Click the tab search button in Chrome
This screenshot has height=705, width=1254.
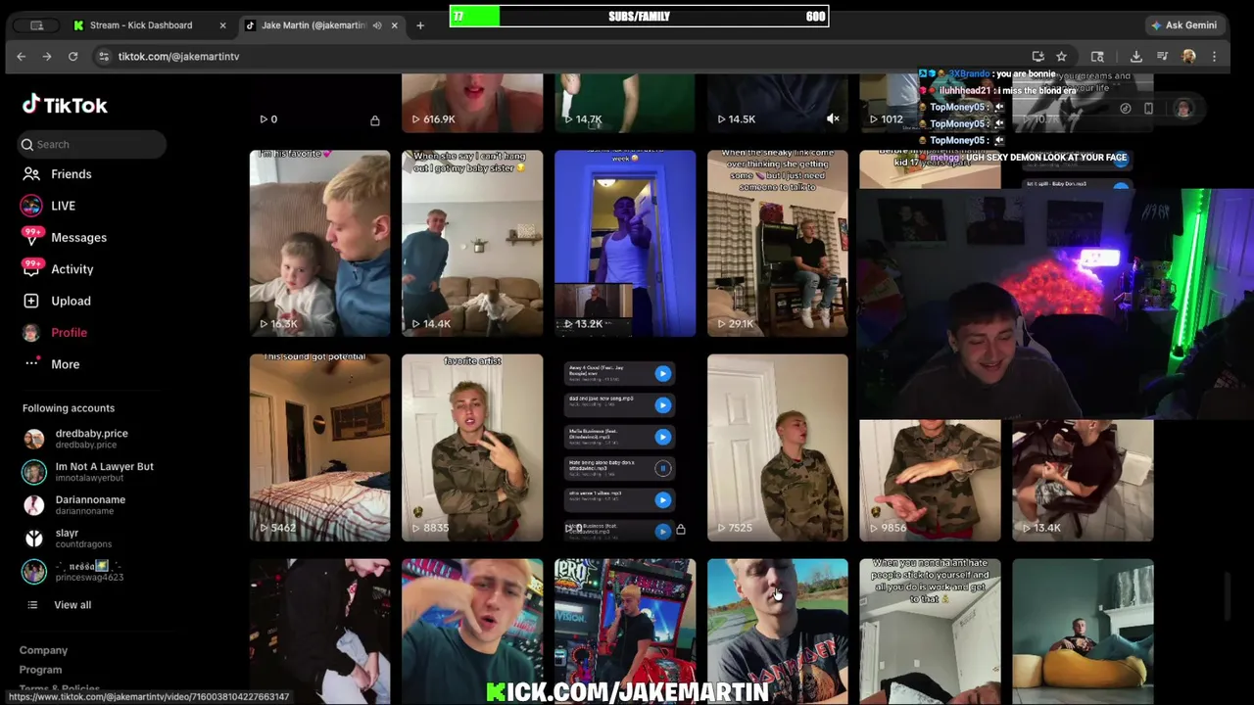(x=36, y=25)
